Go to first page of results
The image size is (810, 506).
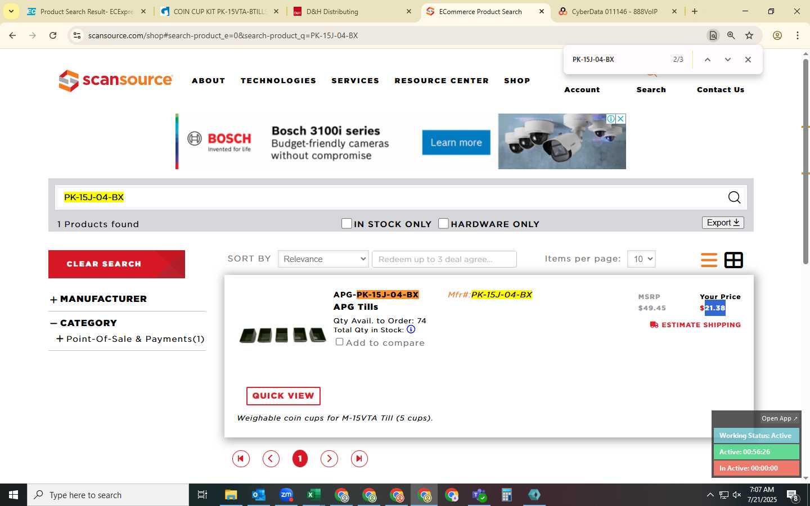click(241, 459)
